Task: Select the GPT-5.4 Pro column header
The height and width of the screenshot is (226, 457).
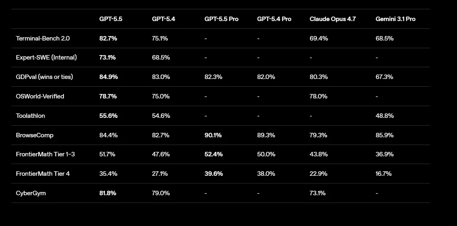Action: [x=274, y=19]
